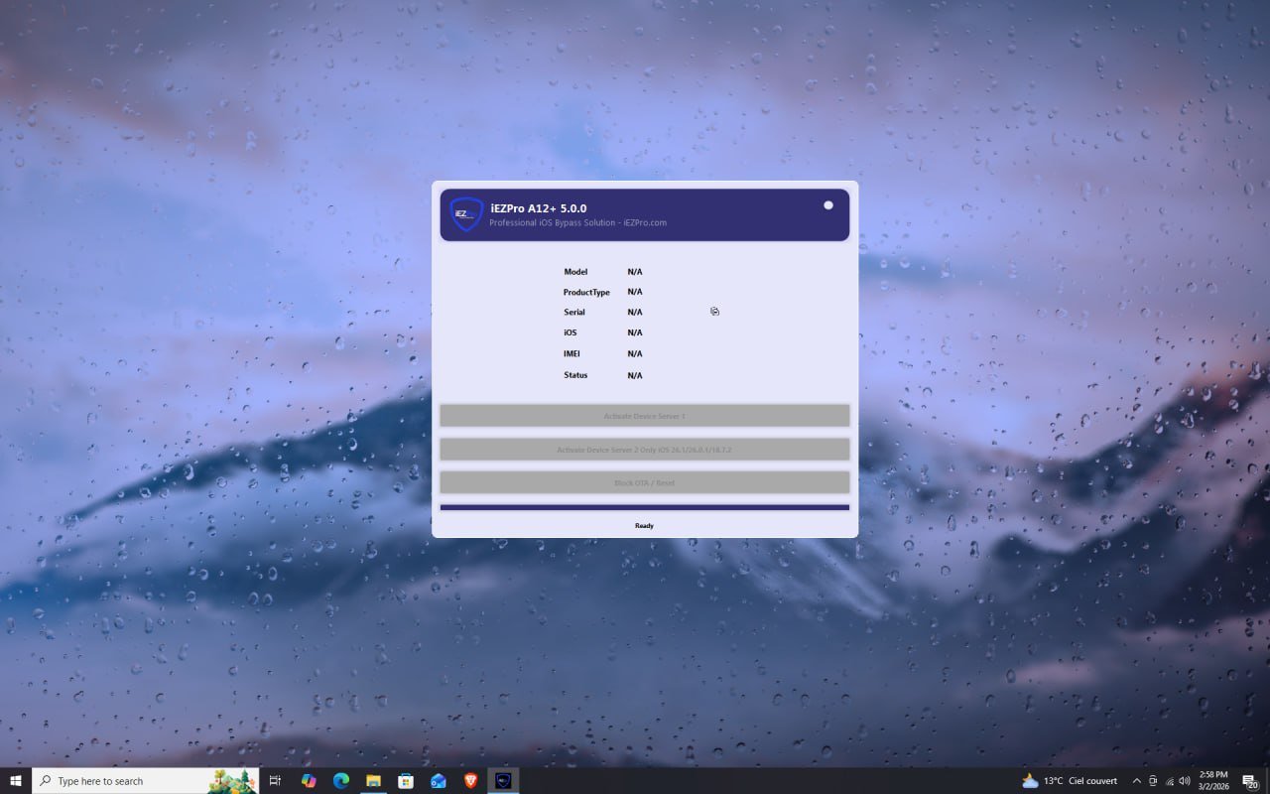Launch Brave browser from taskbar
1270x794 pixels.
point(470,781)
